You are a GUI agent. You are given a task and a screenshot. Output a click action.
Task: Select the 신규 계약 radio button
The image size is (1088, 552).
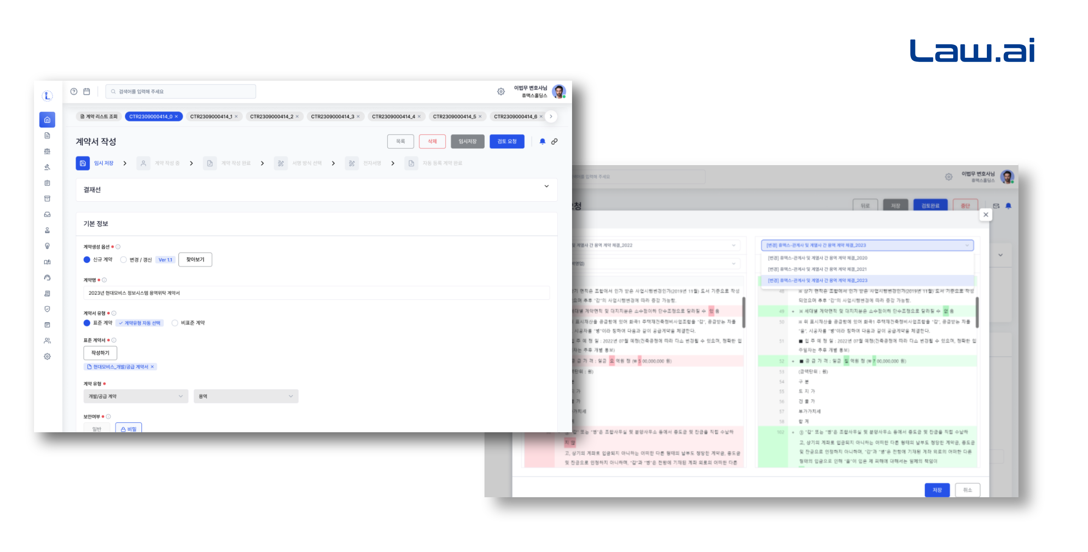click(87, 259)
